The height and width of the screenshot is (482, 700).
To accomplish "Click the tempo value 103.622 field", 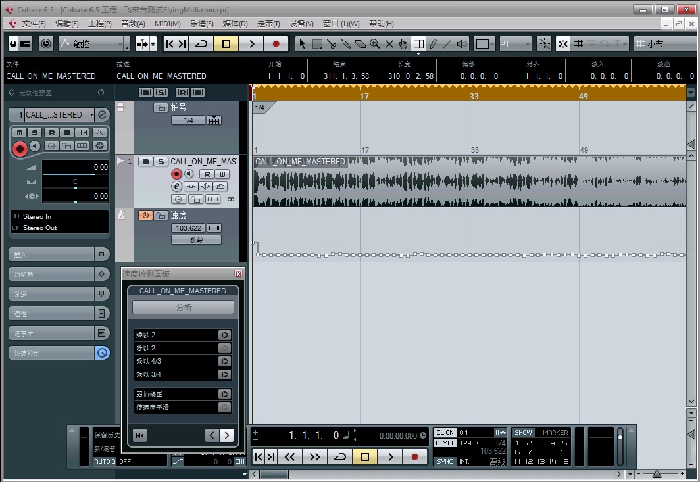I will tap(188, 228).
